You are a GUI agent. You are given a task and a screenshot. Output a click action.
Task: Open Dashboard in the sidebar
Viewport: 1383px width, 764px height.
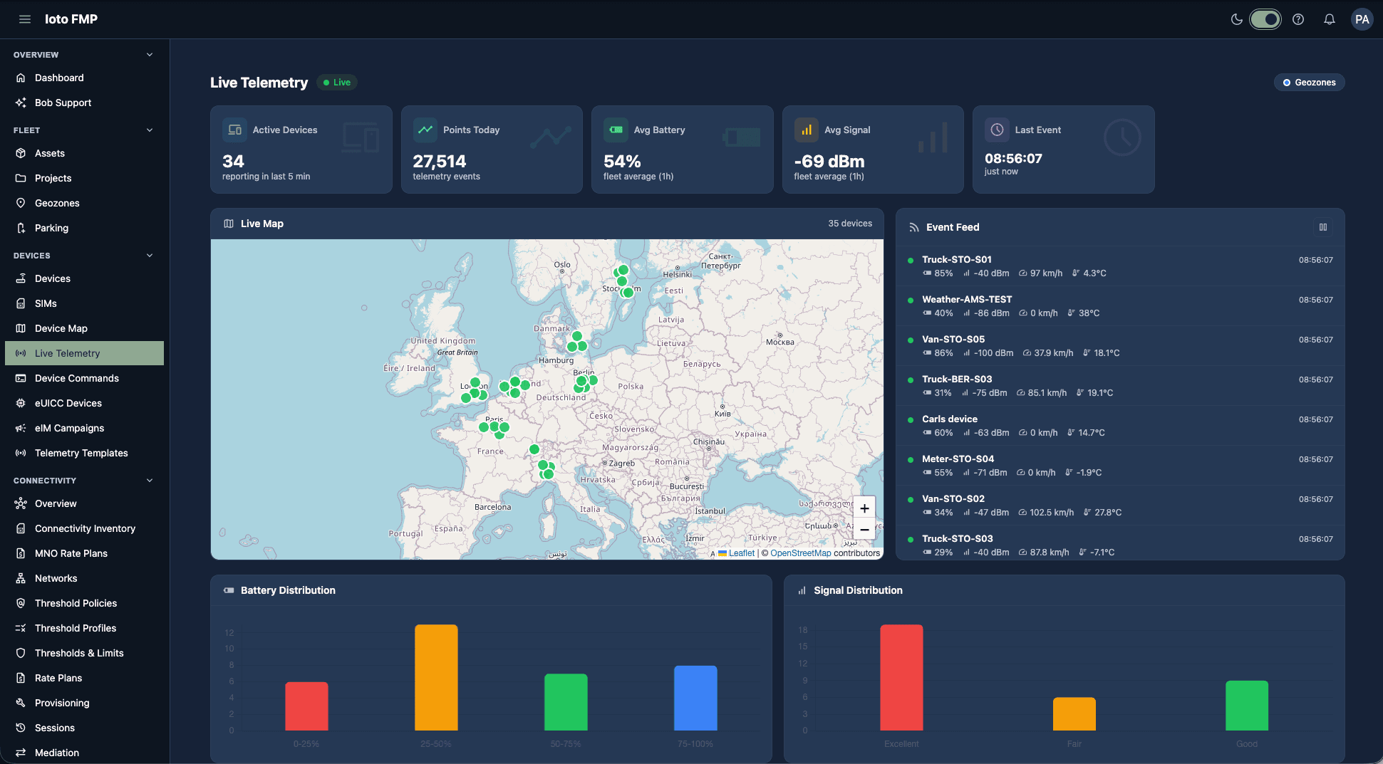point(84,78)
